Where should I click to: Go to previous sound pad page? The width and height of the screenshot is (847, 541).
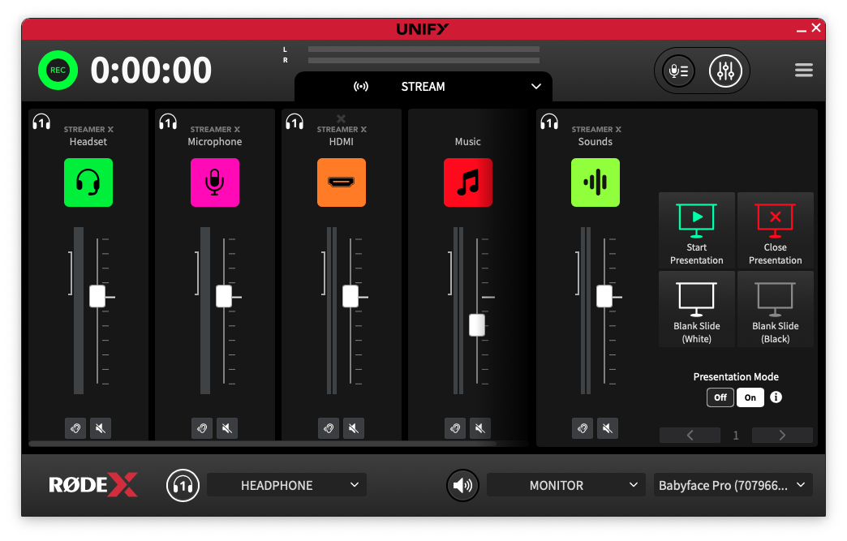coord(690,436)
